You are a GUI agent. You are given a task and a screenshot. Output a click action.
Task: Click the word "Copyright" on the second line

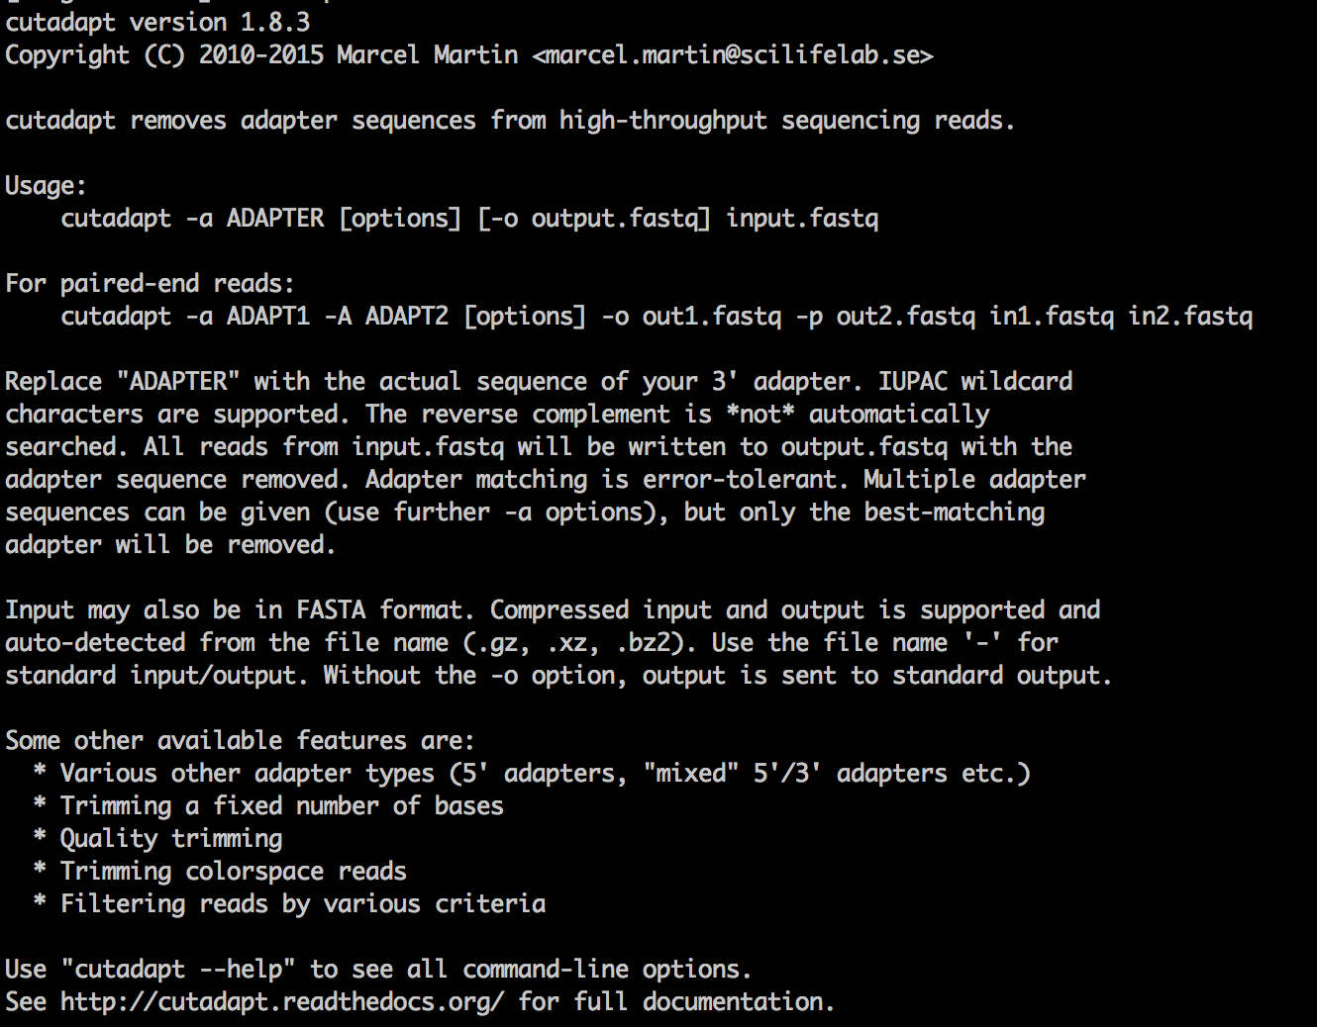[67, 55]
